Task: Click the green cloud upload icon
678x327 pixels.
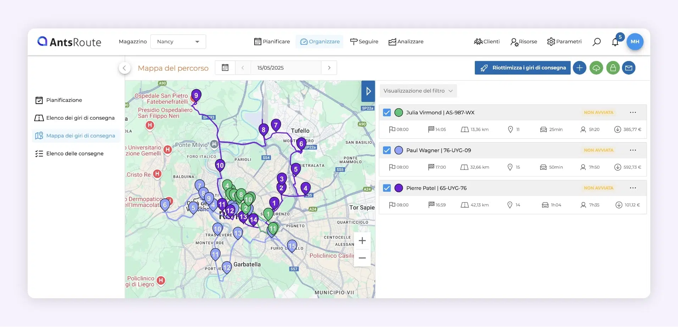Action: pos(596,68)
